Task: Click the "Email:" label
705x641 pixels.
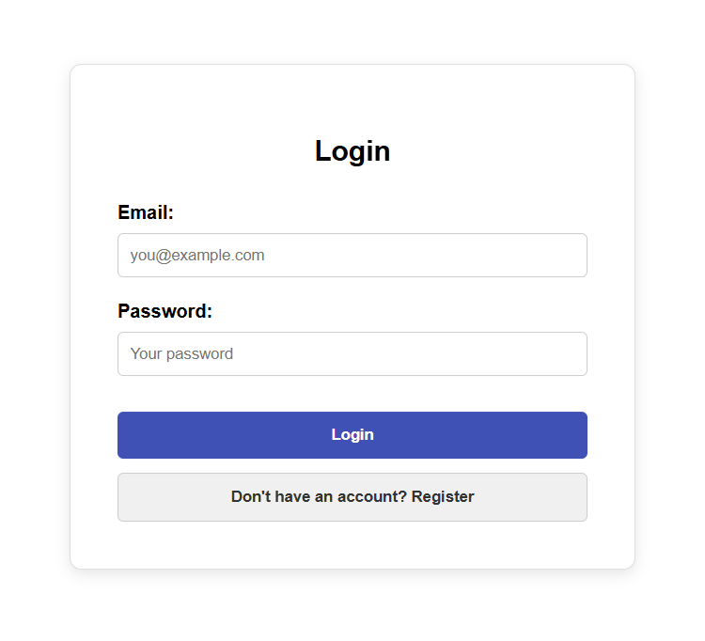Action: coord(146,213)
